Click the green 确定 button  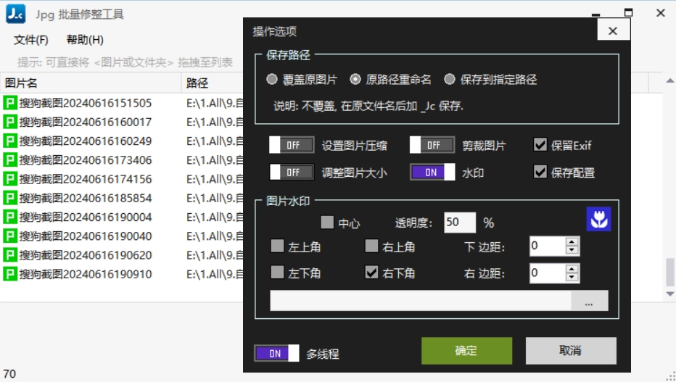click(466, 351)
